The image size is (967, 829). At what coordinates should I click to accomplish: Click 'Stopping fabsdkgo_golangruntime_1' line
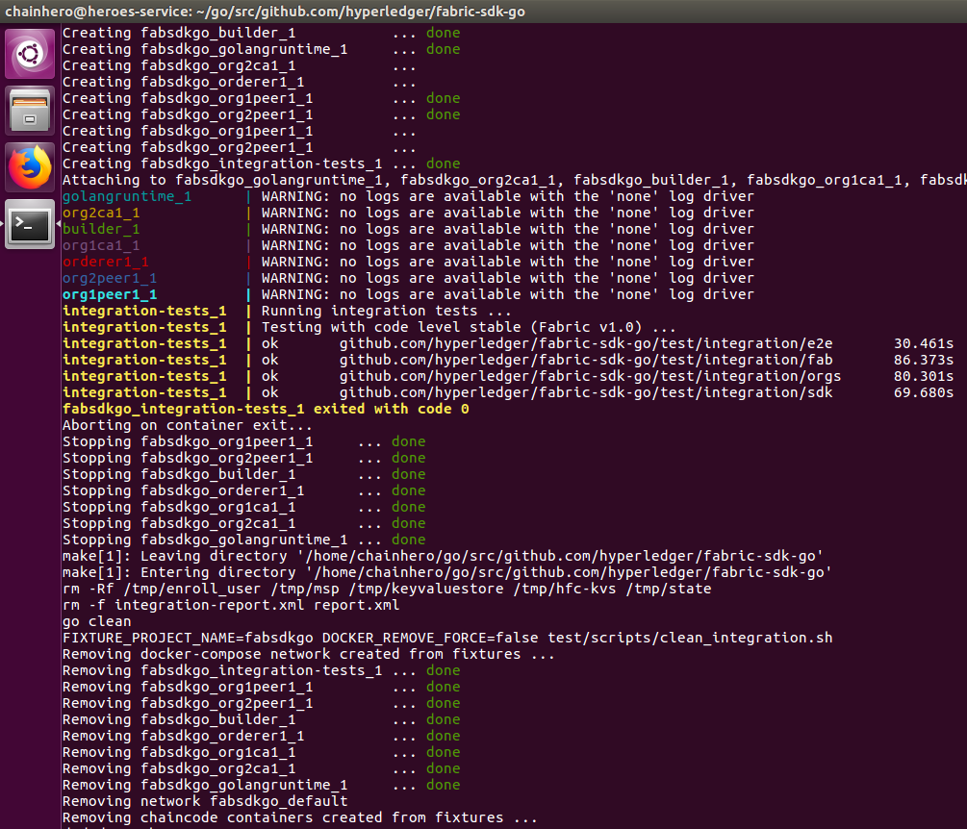coord(243,540)
